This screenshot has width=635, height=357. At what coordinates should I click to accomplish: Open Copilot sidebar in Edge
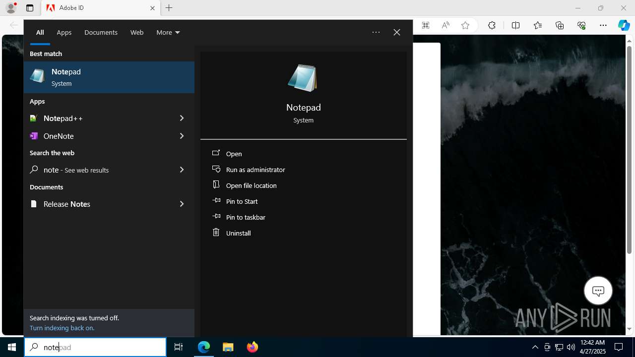tap(624, 25)
